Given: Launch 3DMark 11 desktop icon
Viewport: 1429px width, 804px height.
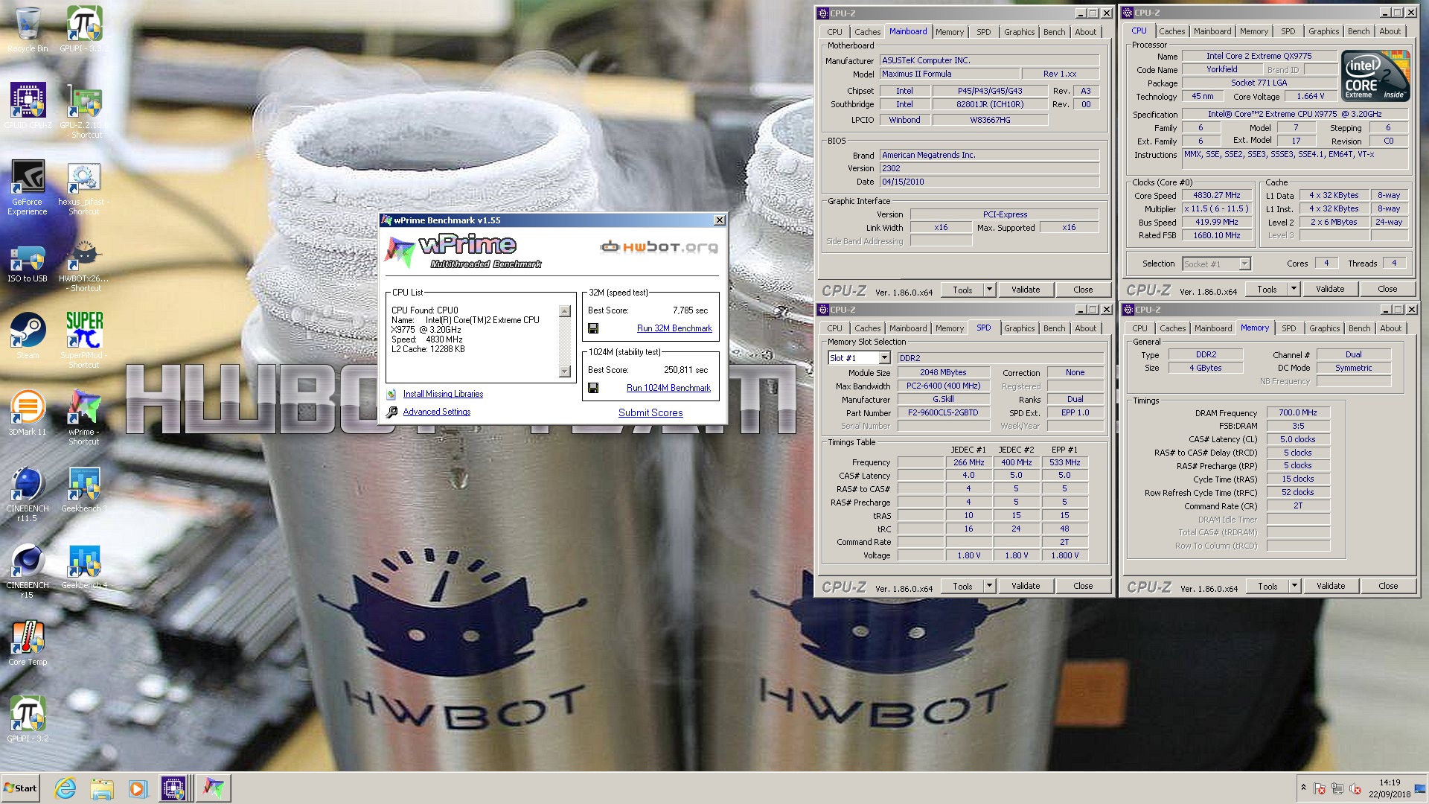Looking at the screenshot, I should 28,412.
